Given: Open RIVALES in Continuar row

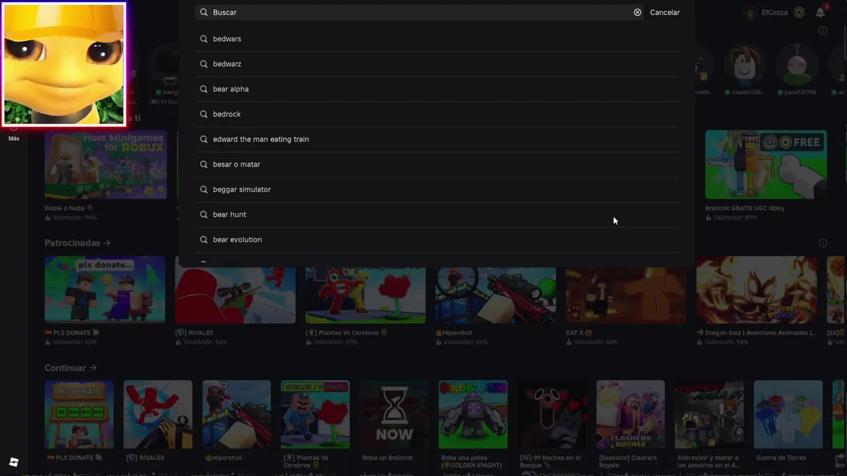Looking at the screenshot, I should pos(157,415).
